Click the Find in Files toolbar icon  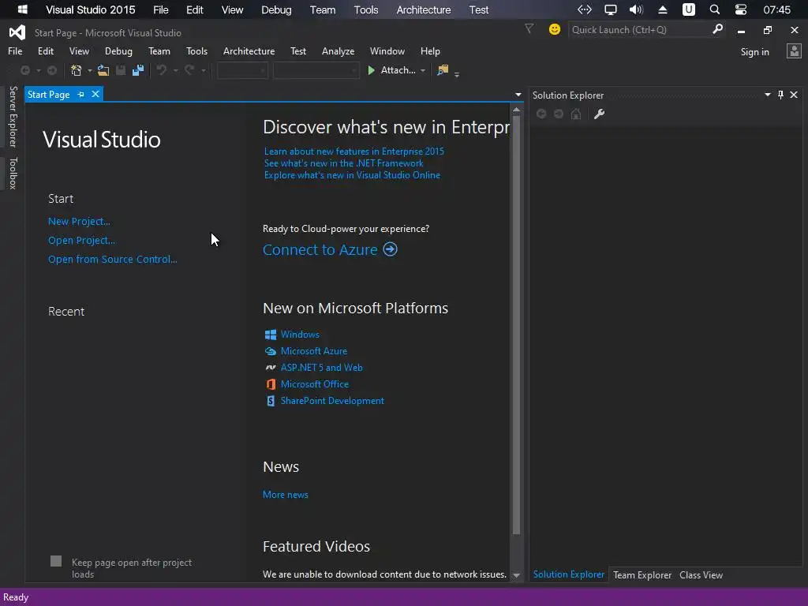click(443, 70)
